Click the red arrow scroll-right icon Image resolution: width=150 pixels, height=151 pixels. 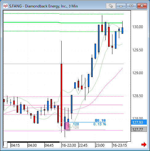coord(144,145)
